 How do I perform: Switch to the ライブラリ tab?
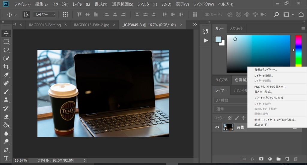[222, 80]
